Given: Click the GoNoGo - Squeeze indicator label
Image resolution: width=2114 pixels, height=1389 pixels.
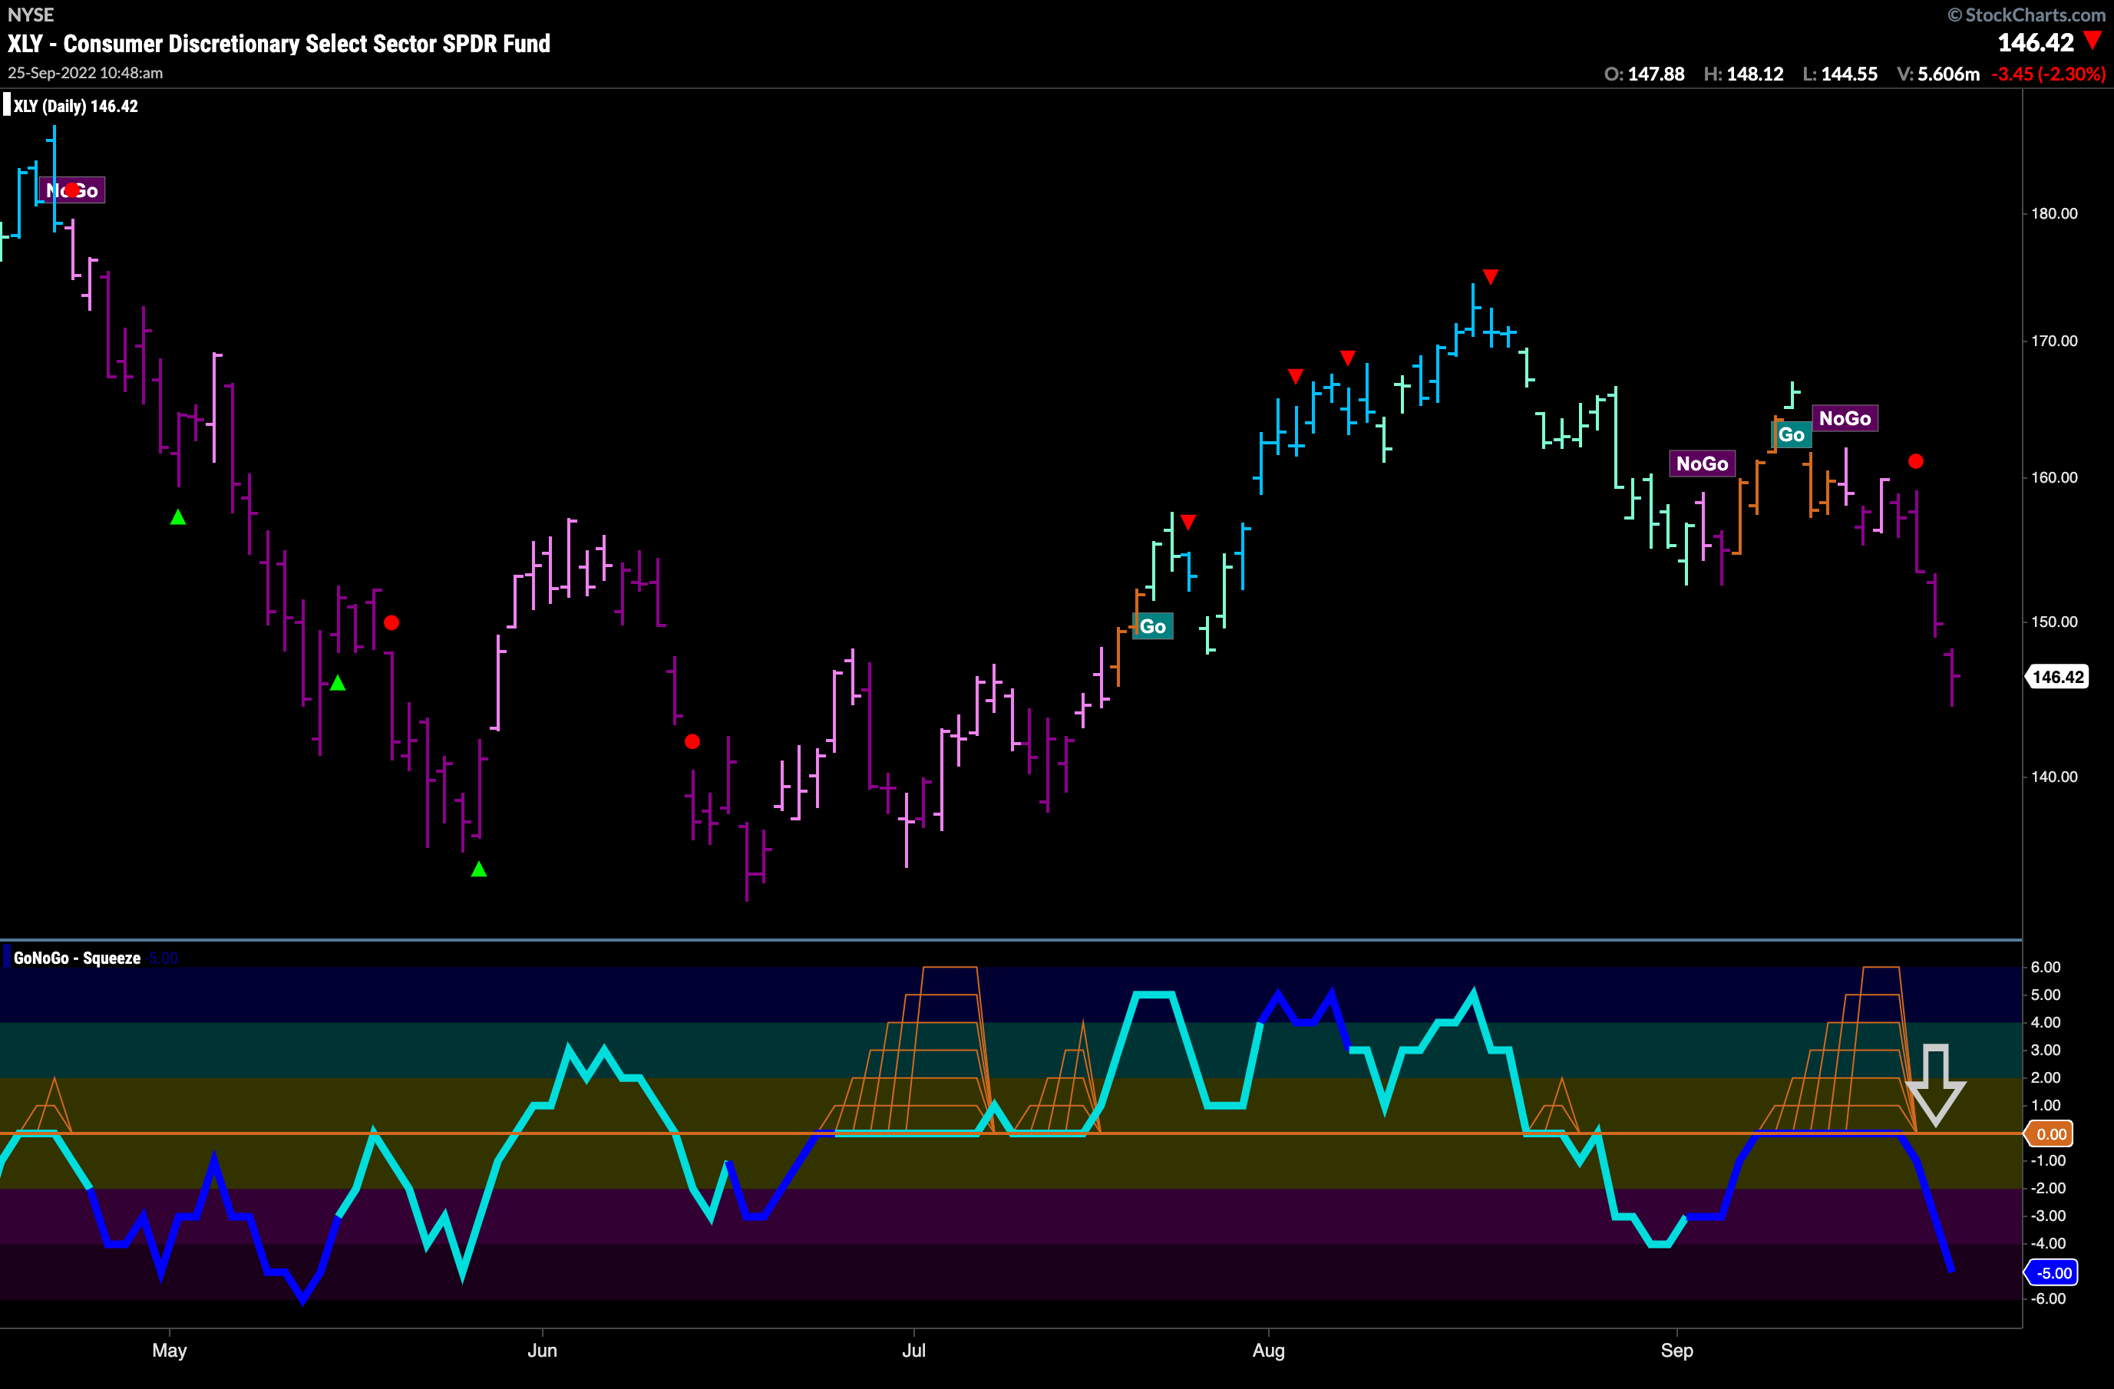Looking at the screenshot, I should (x=78, y=958).
